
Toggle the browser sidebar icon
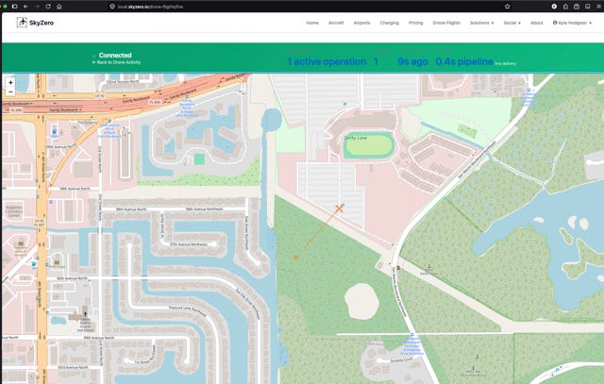click(15, 7)
